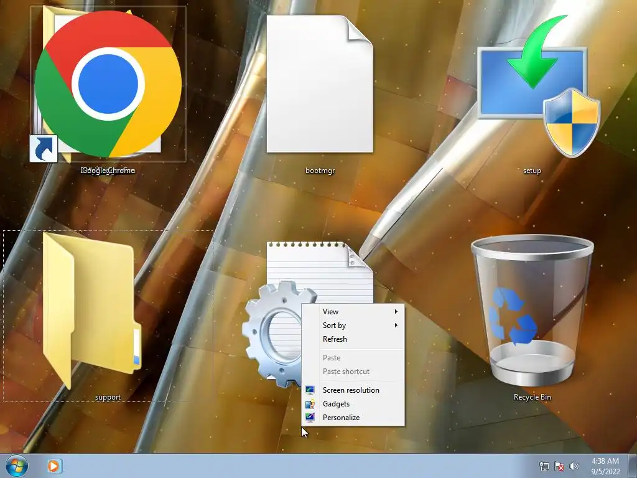The image size is (637, 478).
Task: Click the Show desktop strip on taskbar
Action: click(633, 466)
